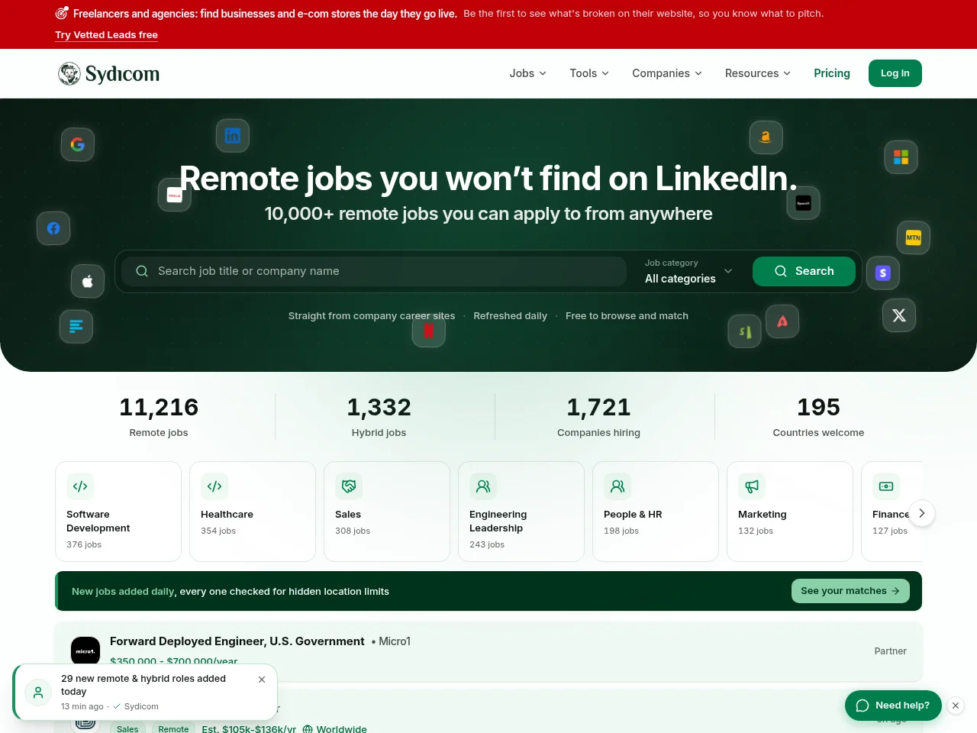Click the Healthcare category icon
The width and height of the screenshot is (977, 733).
pyautogui.click(x=214, y=486)
